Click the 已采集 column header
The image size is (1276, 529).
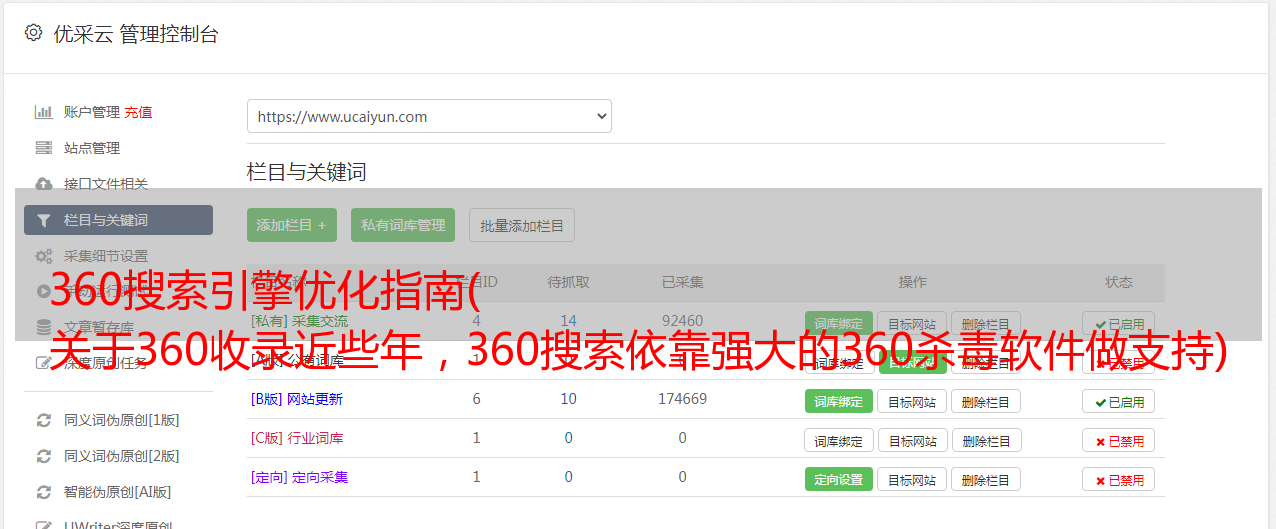[x=683, y=282]
